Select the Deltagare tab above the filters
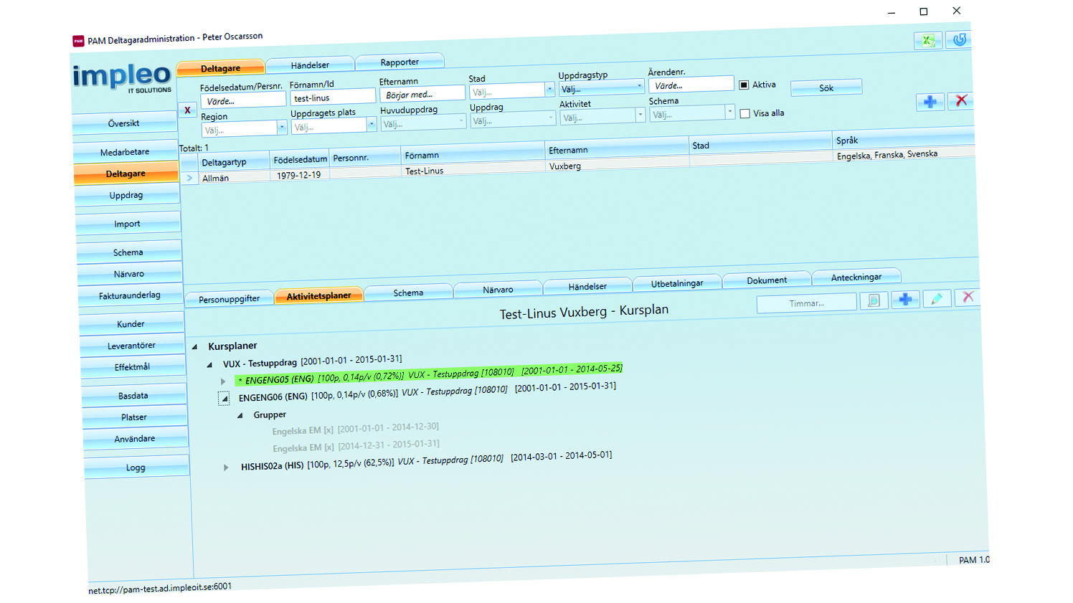The width and height of the screenshot is (1073, 603). click(220, 69)
